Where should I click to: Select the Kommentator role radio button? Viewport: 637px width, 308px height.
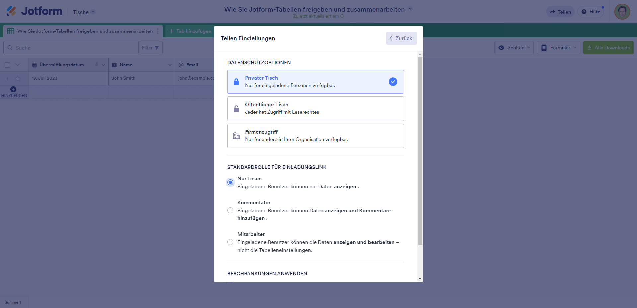[230, 210]
